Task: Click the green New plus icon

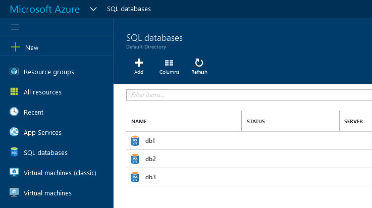Action: 15,47
